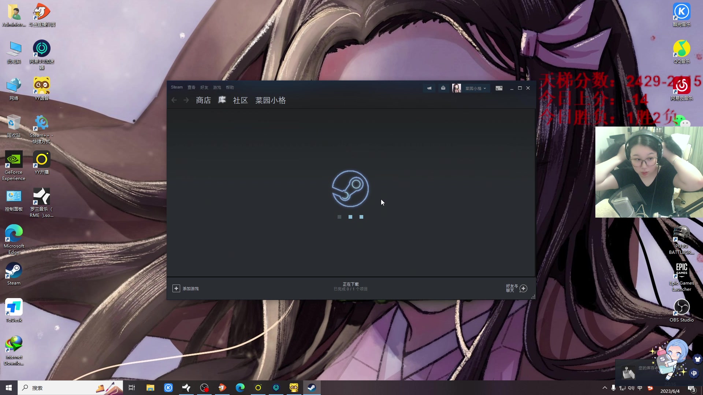
Task: Open Steam inbox envelope icon
Action: click(443, 88)
